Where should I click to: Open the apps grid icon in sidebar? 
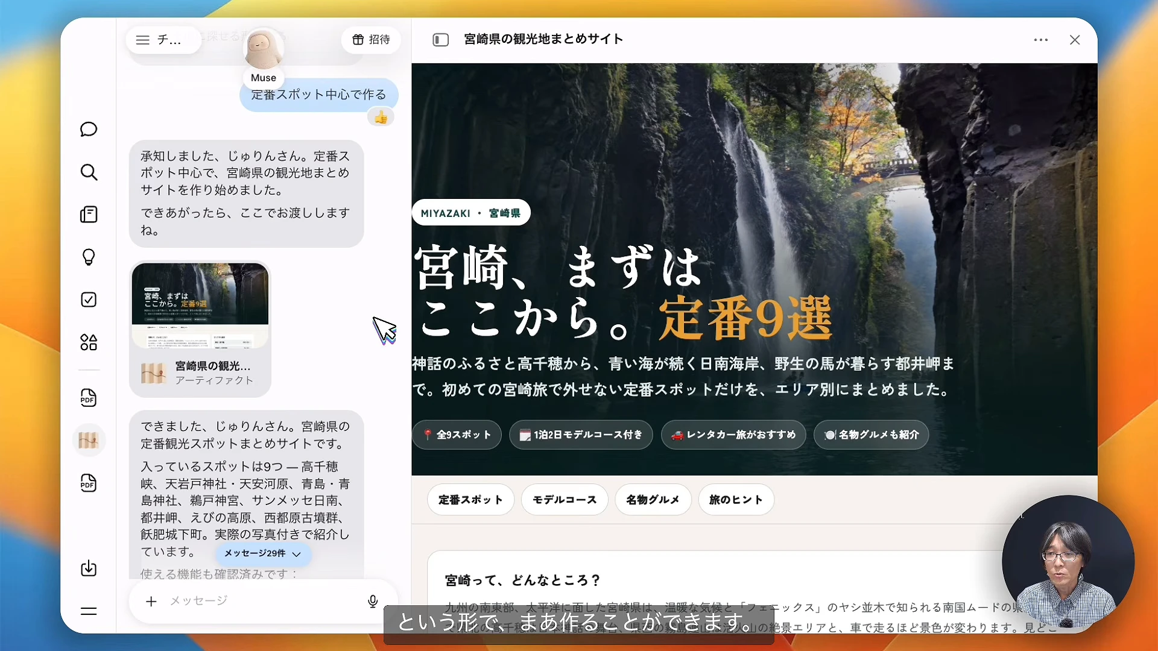89,342
